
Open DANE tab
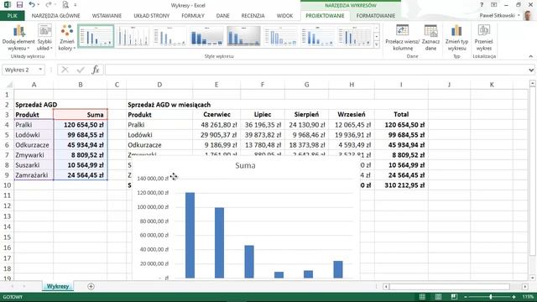coord(223,16)
